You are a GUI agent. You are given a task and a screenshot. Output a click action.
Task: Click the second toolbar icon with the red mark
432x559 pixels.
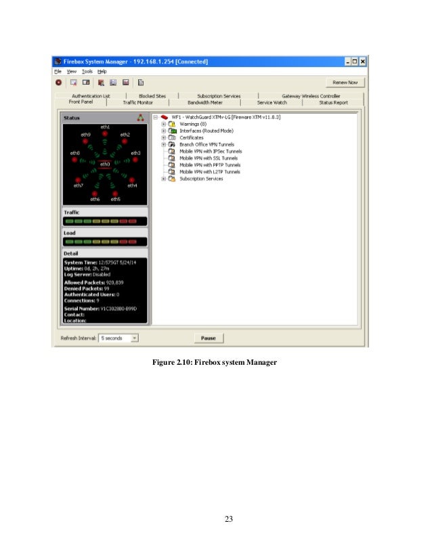point(74,83)
